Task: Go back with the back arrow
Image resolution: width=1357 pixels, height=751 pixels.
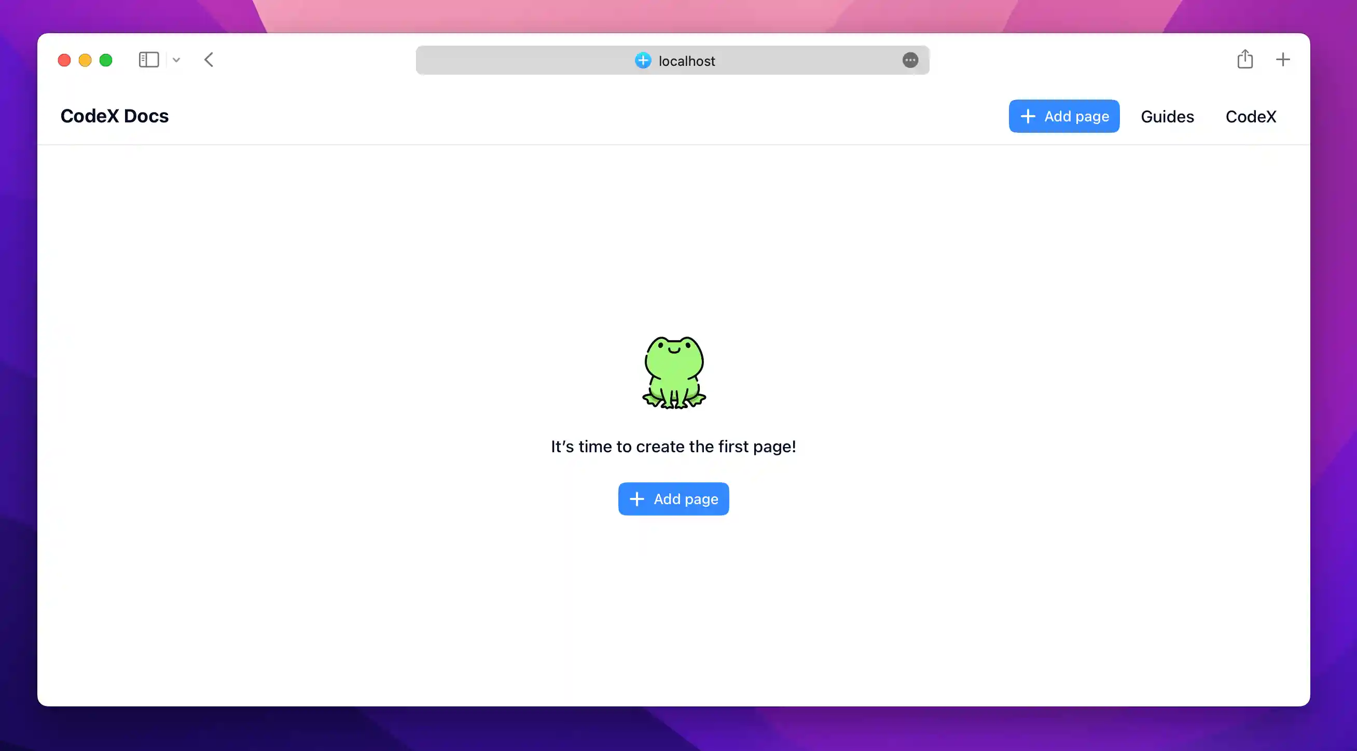Action: (209, 60)
